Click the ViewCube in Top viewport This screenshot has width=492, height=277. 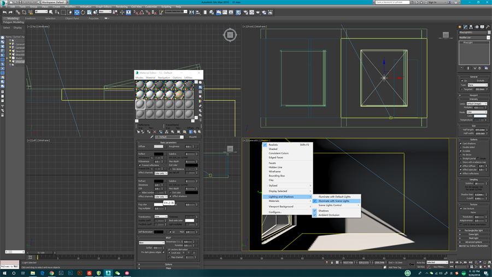(230, 35)
